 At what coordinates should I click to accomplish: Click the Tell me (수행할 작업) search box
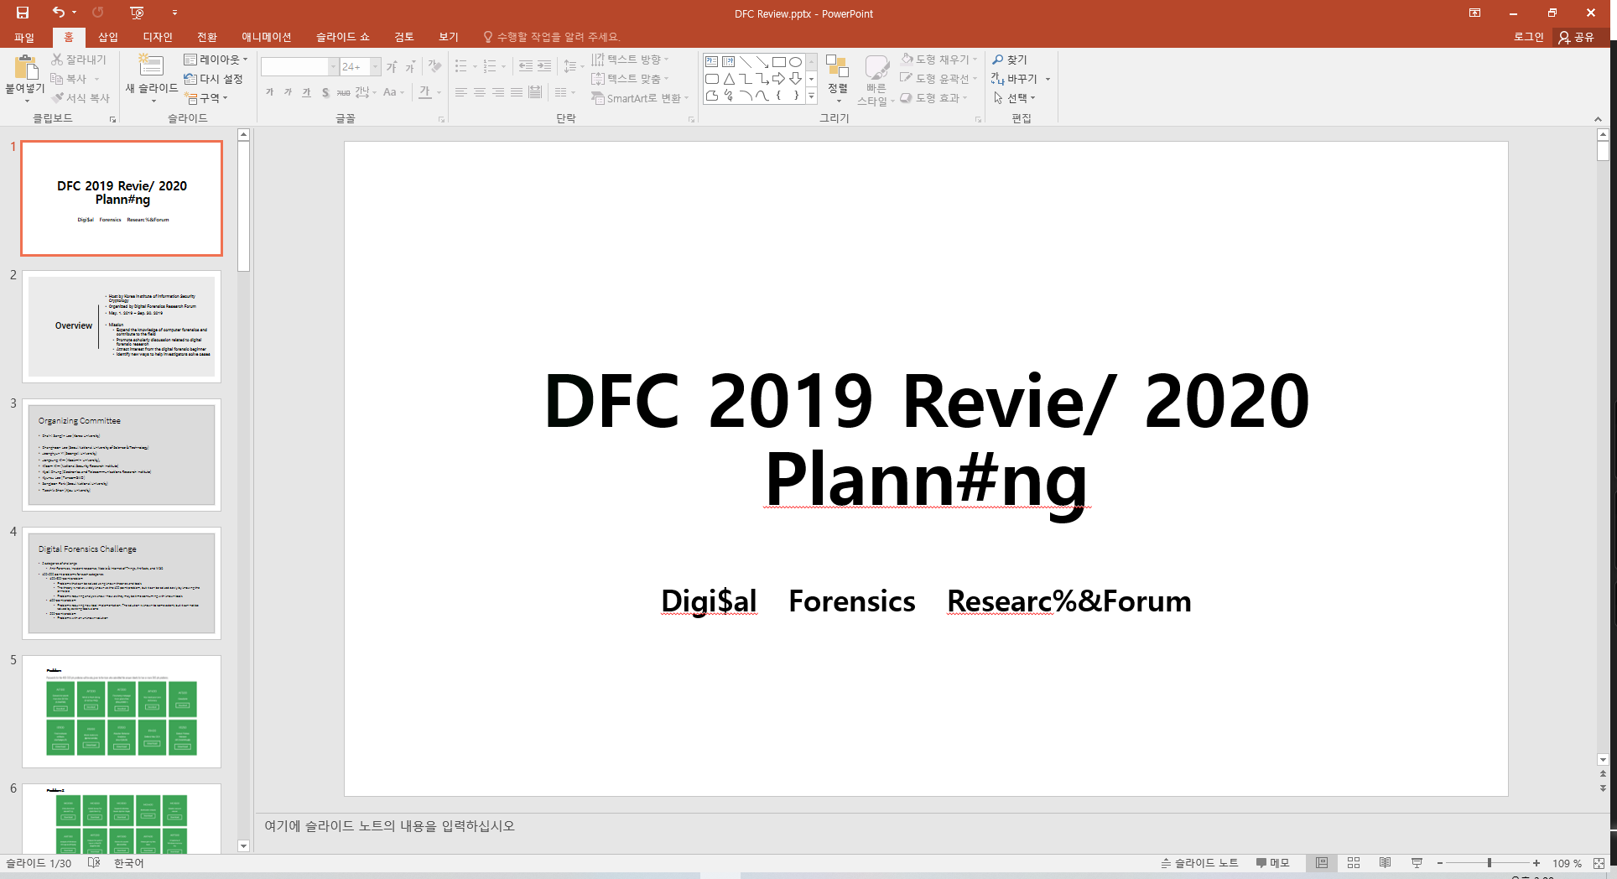pyautogui.click(x=552, y=37)
